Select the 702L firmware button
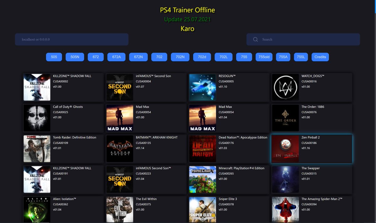The width and height of the screenshot is (376, 223). tap(223, 57)
